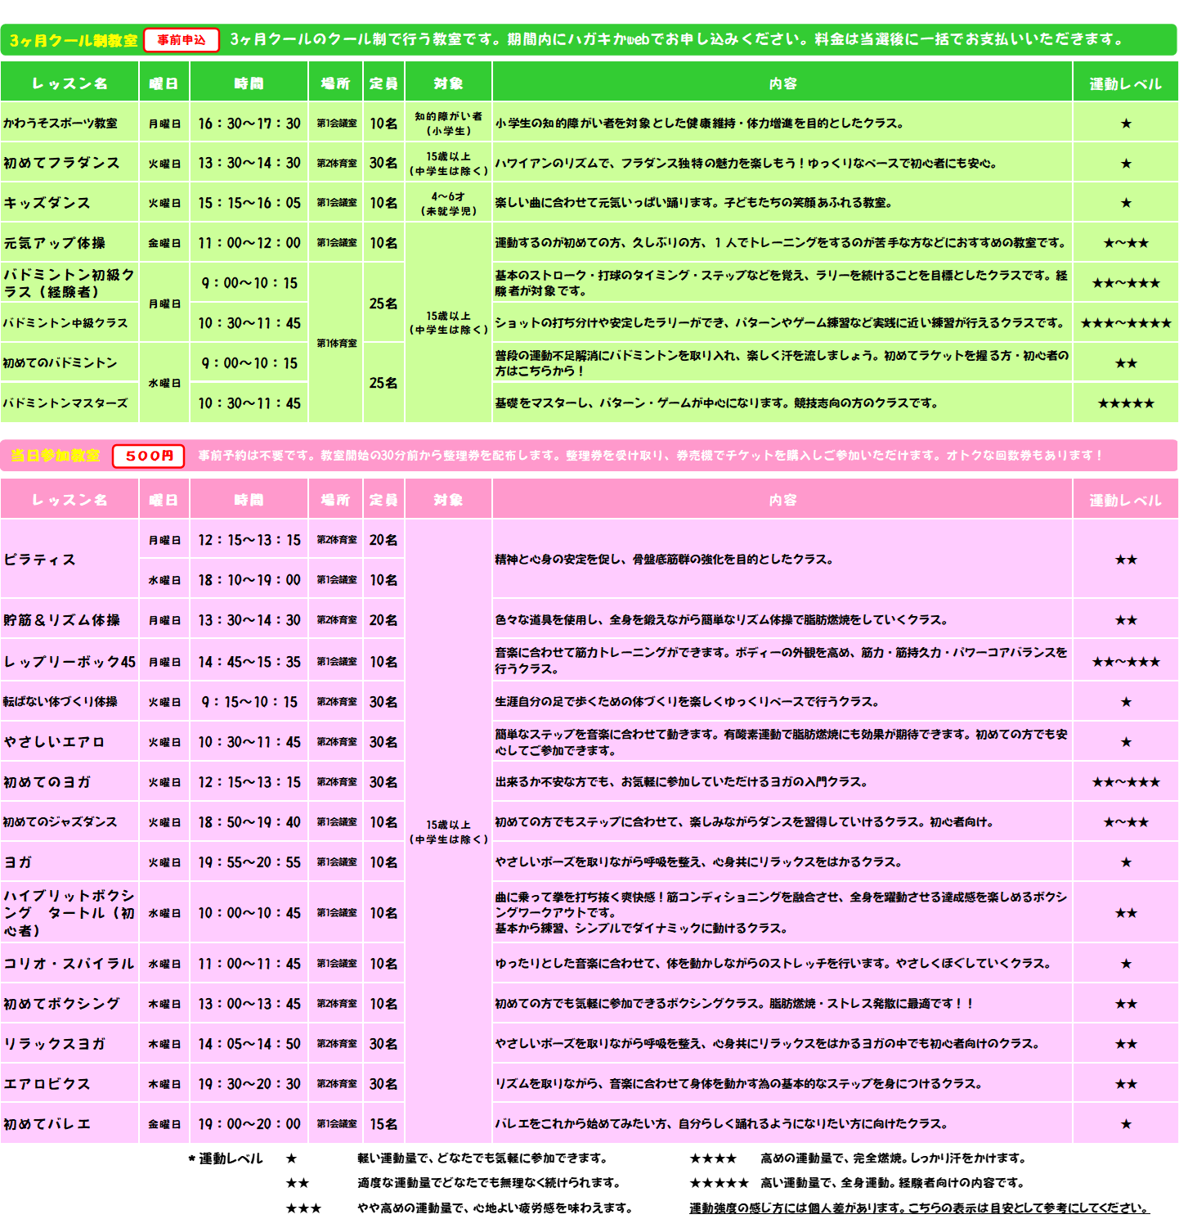Click the star rating for バドミントン中級クラス

tap(1125, 323)
